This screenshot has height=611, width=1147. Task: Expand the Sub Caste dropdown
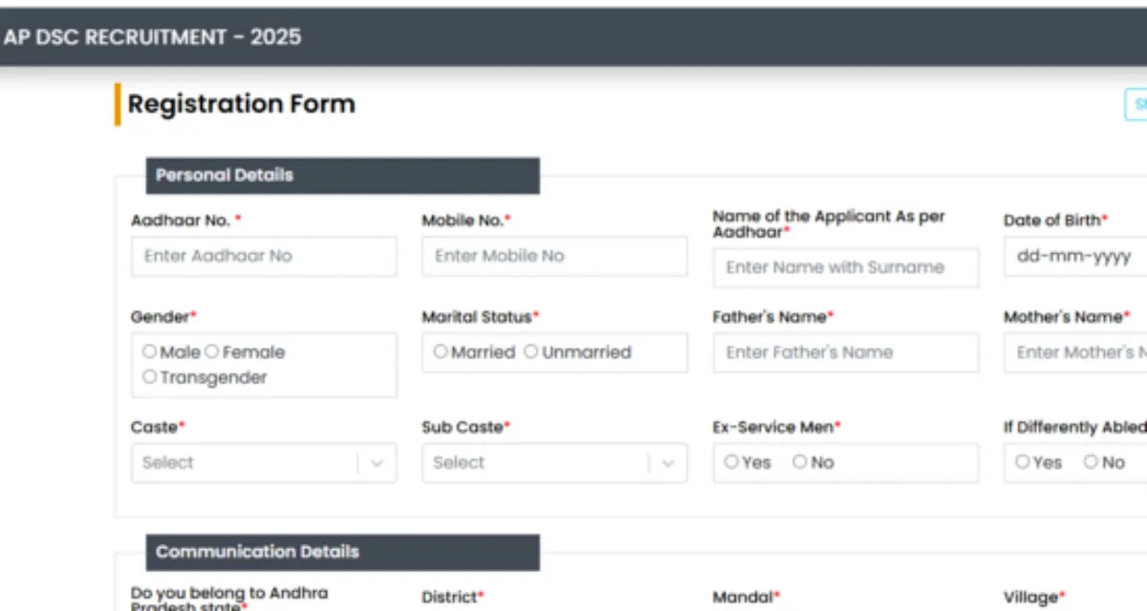[554, 463]
